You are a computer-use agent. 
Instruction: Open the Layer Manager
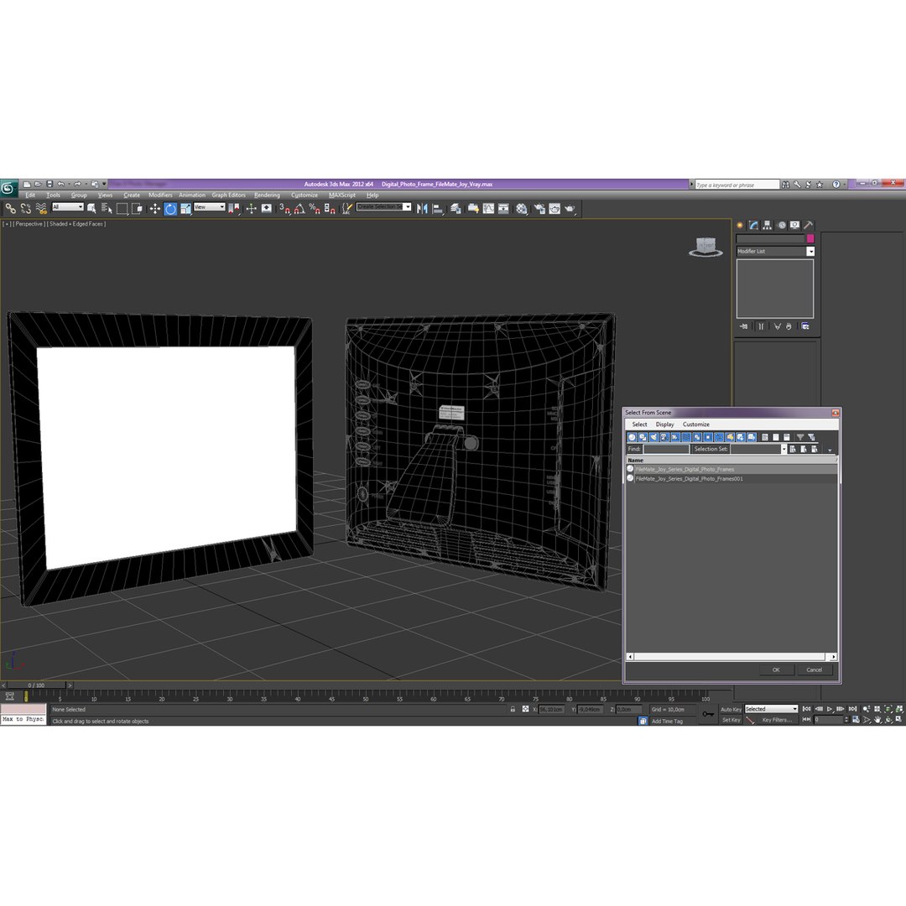point(456,209)
